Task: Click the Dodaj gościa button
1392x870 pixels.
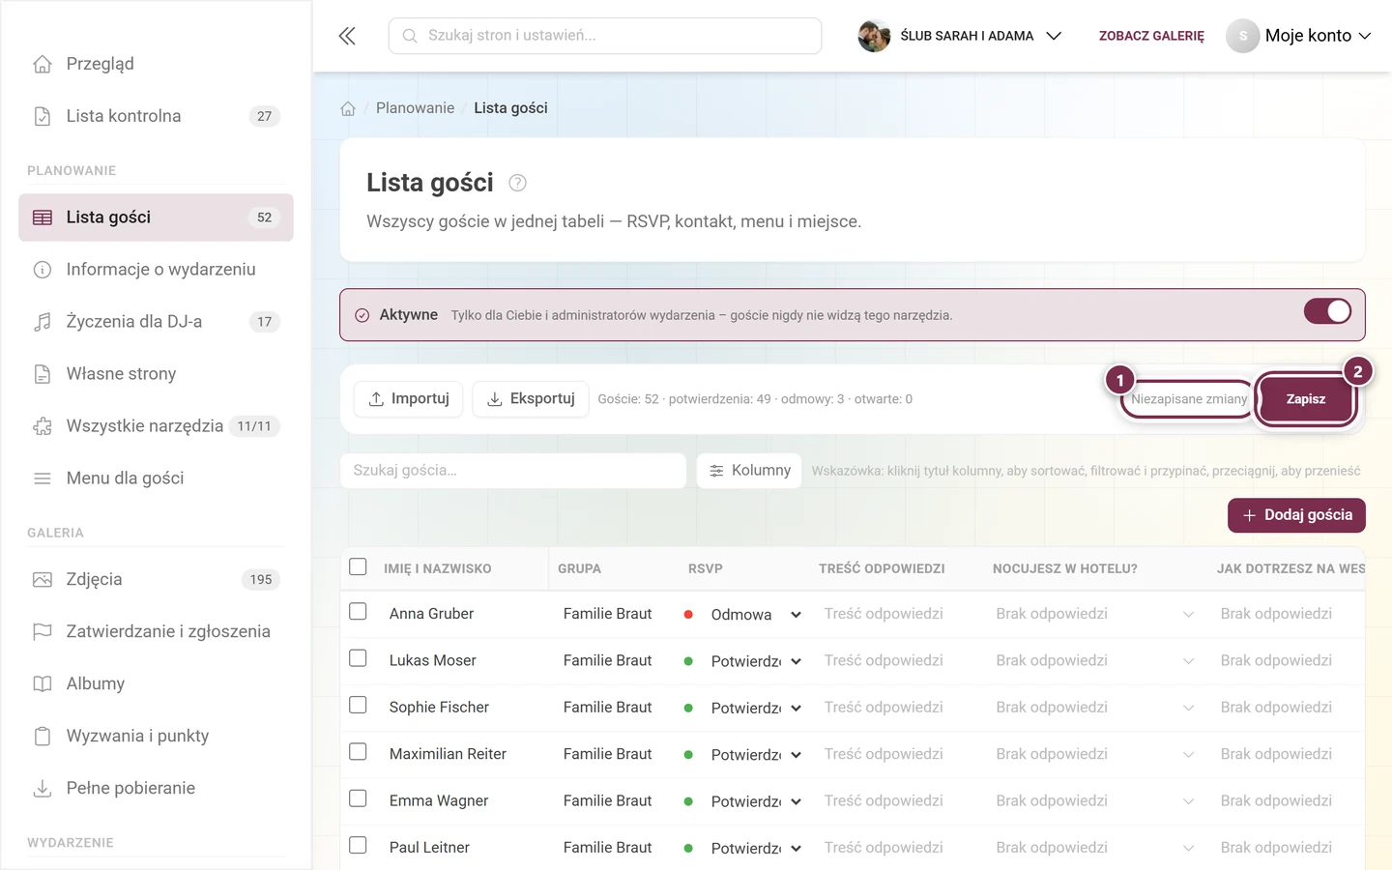Action: tap(1296, 515)
